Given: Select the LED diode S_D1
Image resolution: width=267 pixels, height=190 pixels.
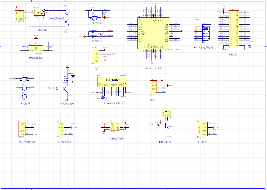Looking at the screenshot, I should [66, 22].
